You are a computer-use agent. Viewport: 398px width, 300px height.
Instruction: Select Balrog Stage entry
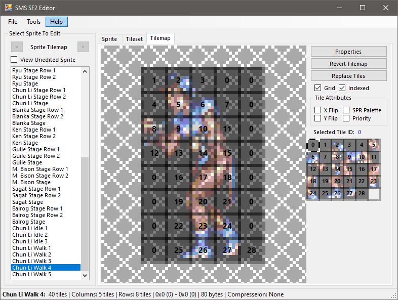(46, 222)
